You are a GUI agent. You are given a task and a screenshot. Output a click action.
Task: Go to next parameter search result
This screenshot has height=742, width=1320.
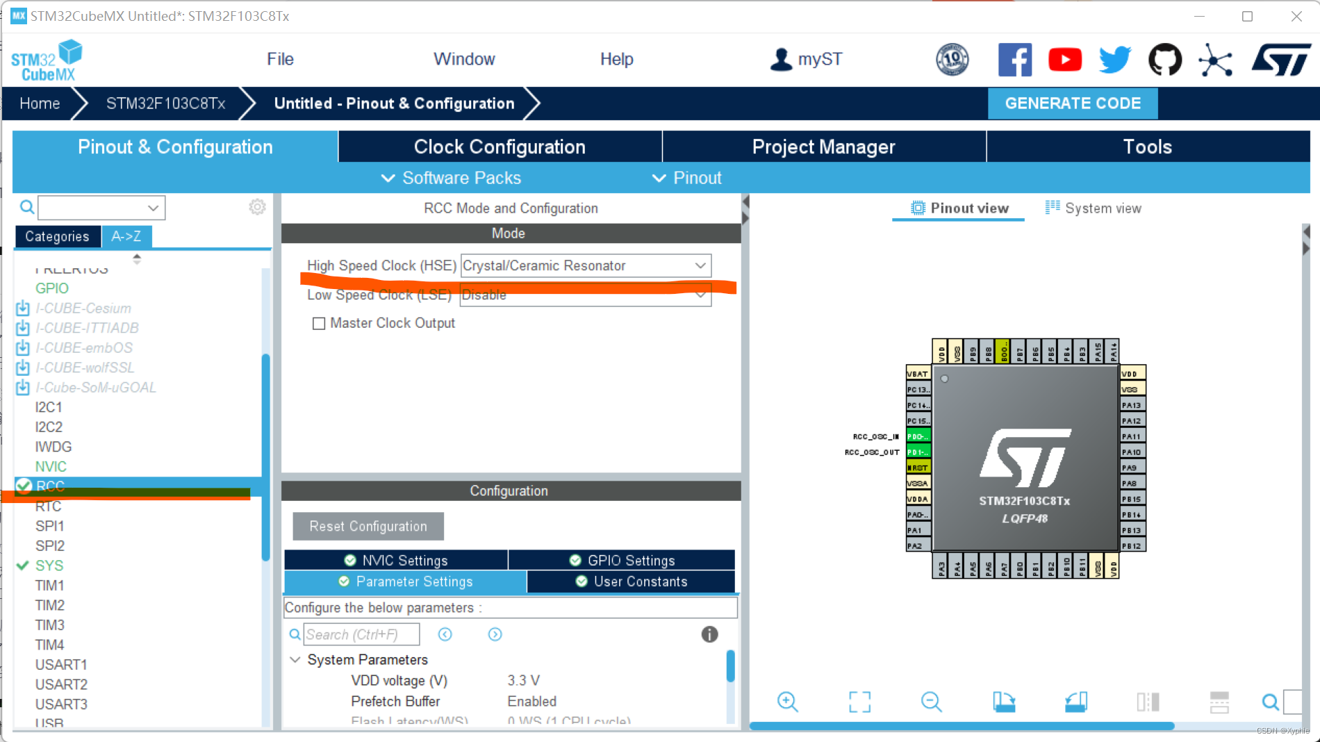click(495, 634)
